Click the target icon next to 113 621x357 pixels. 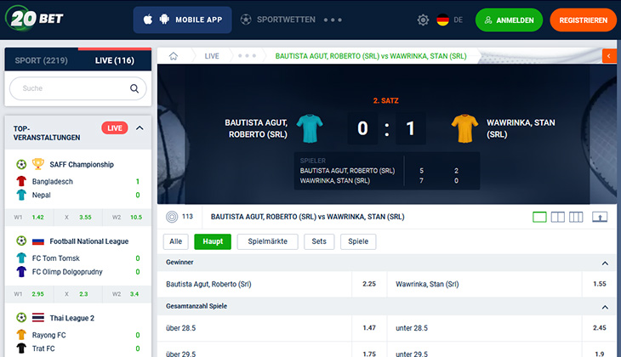(x=172, y=217)
